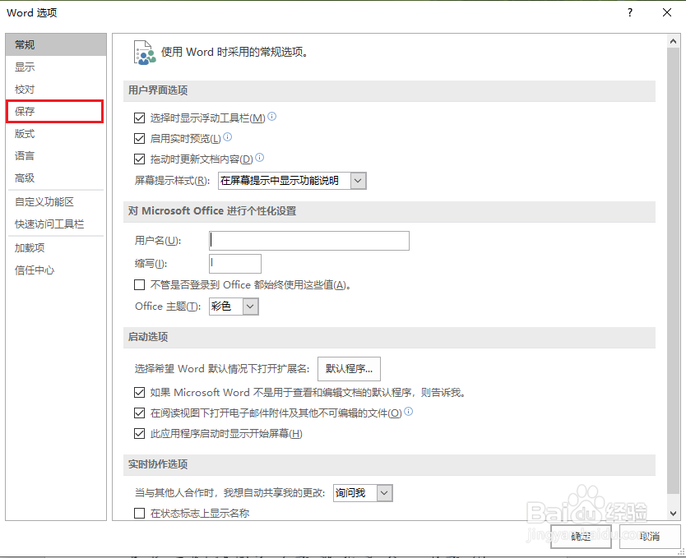Open the 屏幕提示样式 dropdown
The width and height of the screenshot is (686, 558).
pyautogui.click(x=357, y=180)
